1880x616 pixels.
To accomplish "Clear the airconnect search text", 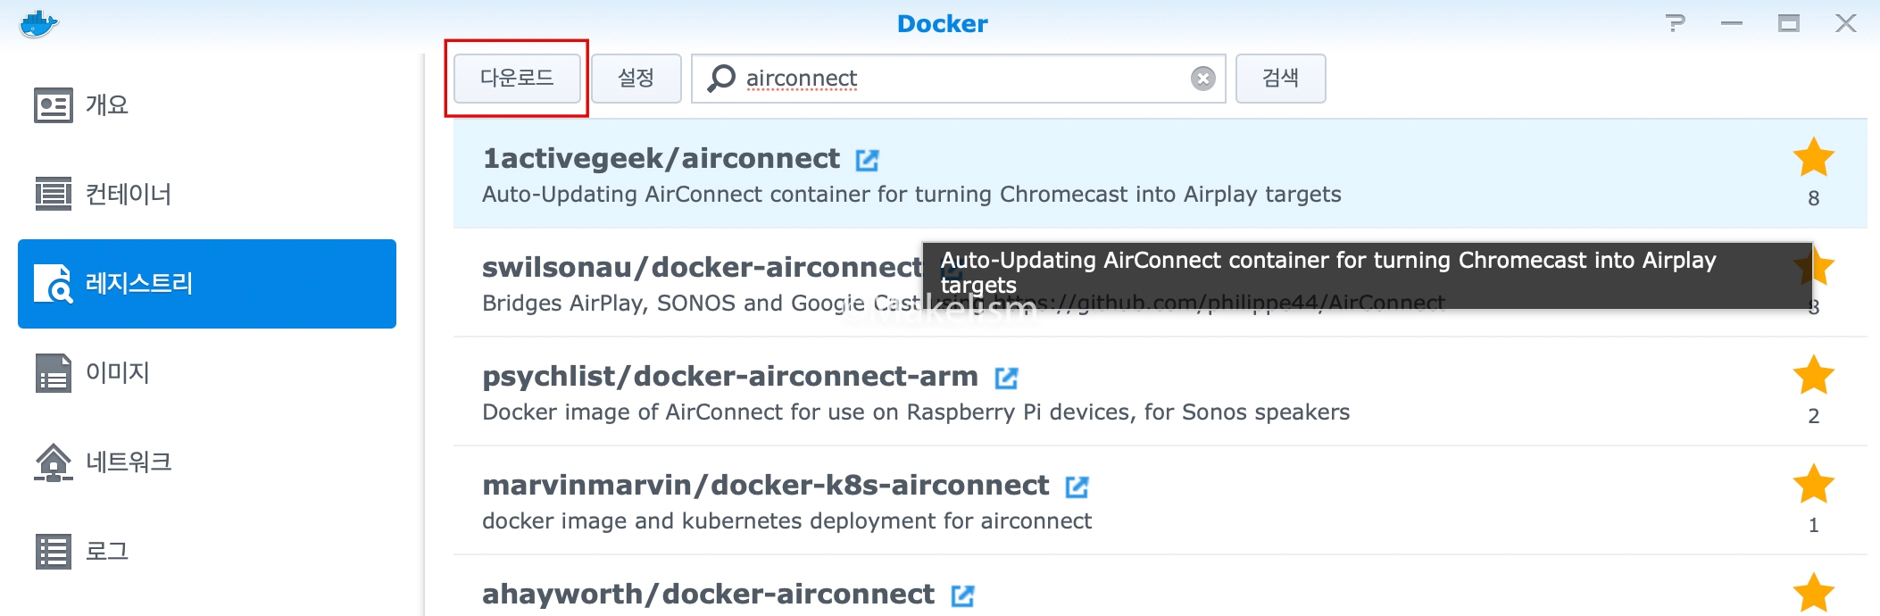I will [1203, 79].
